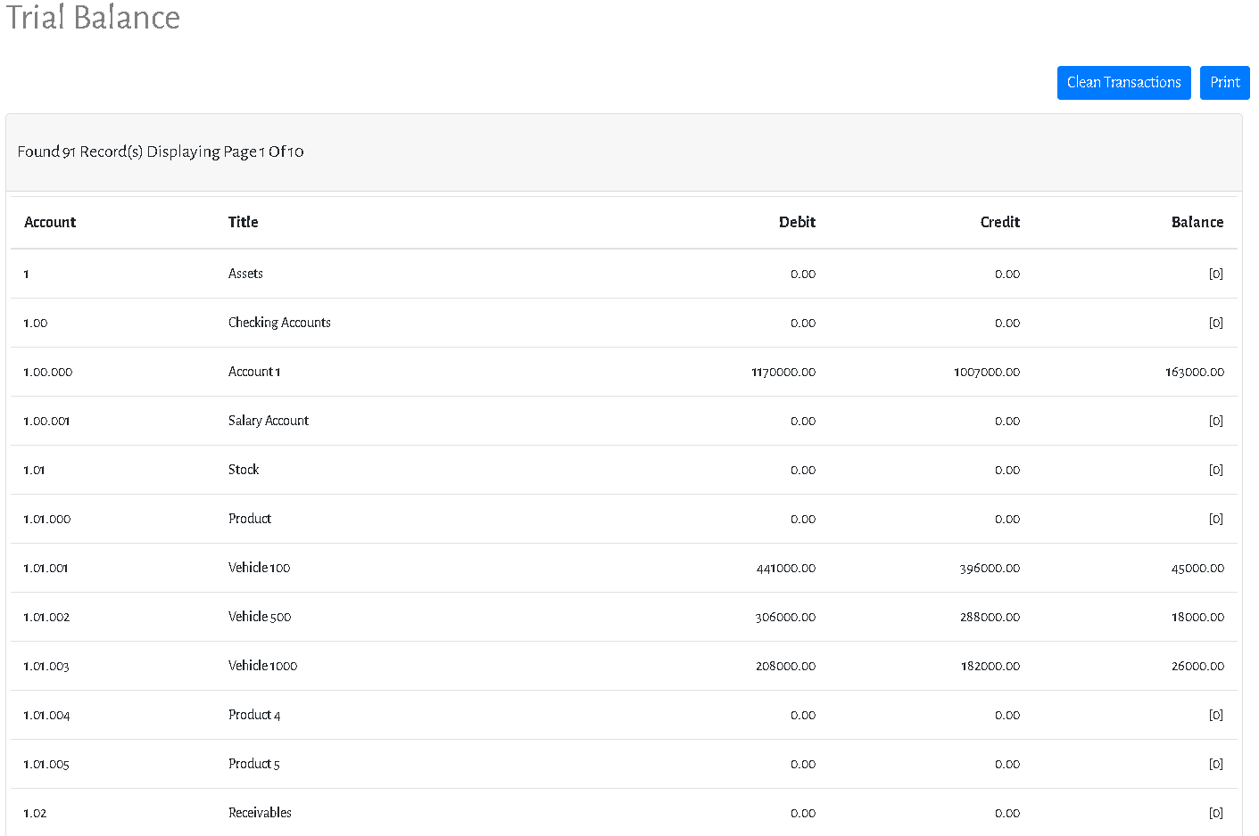This screenshot has height=836, width=1259.
Task: Click the Vehicle 100 title cell
Action: click(x=259, y=568)
